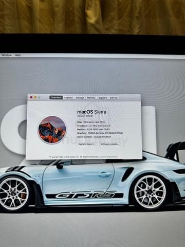Switch to the Storage tab
Image resolution: width=185 pixels, height=247 pixels.
[80, 98]
